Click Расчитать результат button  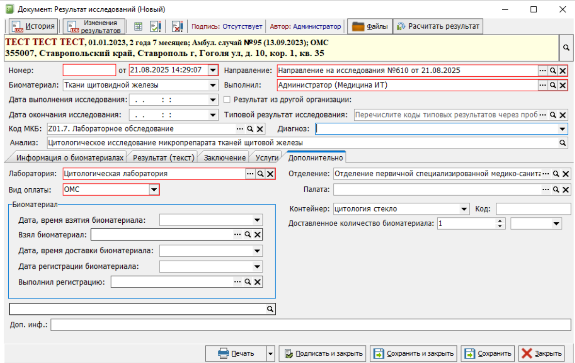coord(438,26)
